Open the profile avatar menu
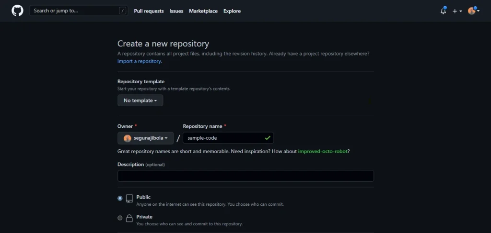The image size is (491, 233). (x=473, y=11)
